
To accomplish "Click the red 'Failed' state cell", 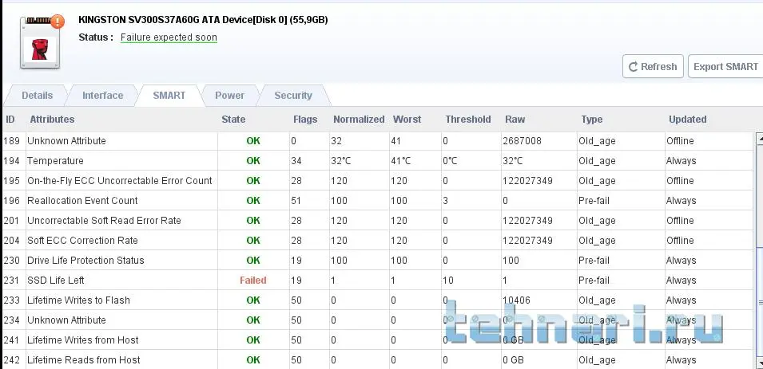I will click(253, 281).
